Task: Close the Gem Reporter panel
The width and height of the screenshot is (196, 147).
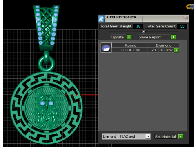Action: pos(186,18)
